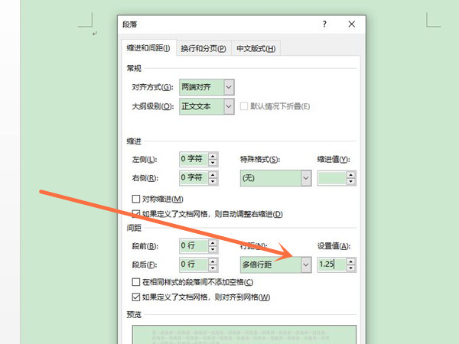Viewport: 459px width, 344px height.
Task: Decrease 右侧 right indent with down arrow
Action: coord(213,181)
